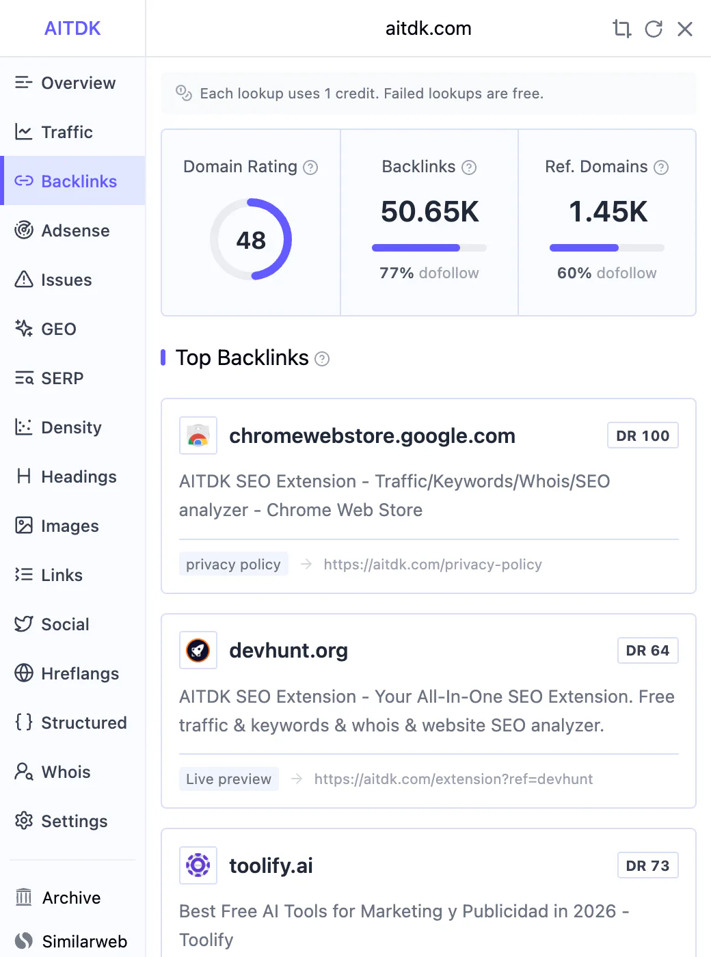Click the SERP search list icon

pyautogui.click(x=24, y=378)
